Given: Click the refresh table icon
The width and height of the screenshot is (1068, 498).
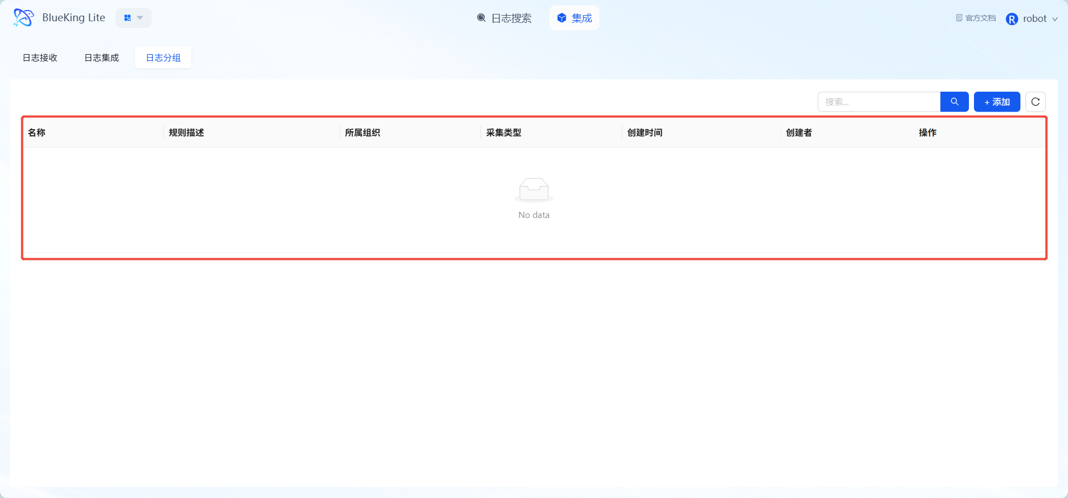Looking at the screenshot, I should (1036, 102).
